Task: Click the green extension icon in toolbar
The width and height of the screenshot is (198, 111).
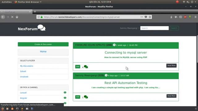Action: tap(190, 17)
